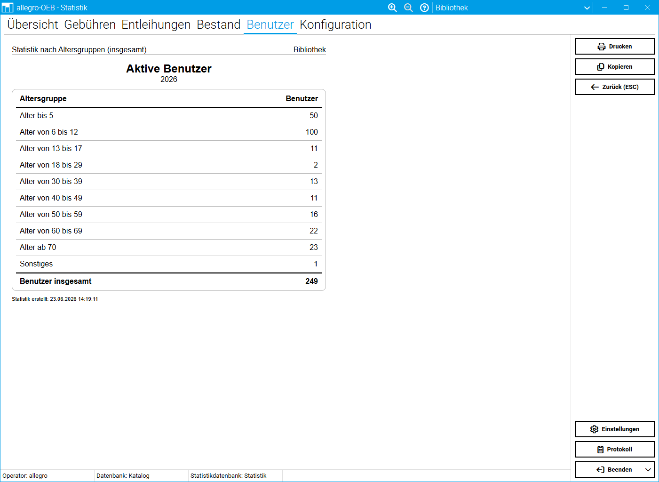Click the Bibliothek label above the table

click(310, 49)
